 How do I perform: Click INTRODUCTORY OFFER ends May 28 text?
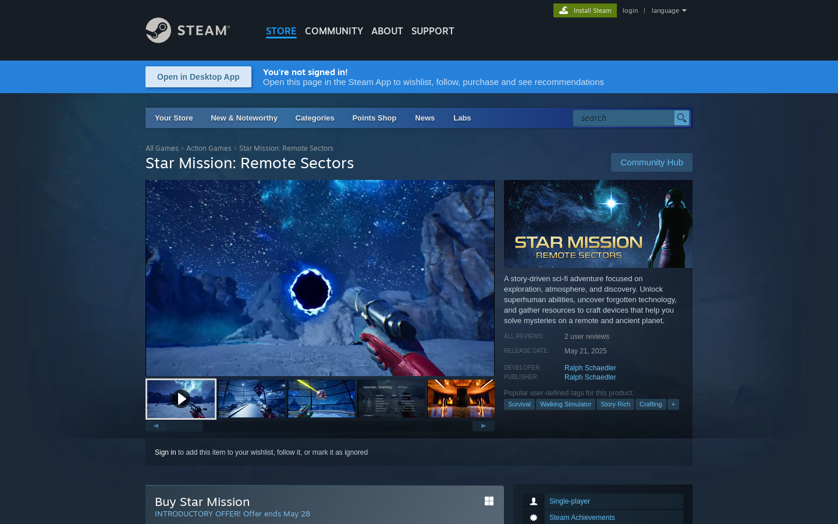point(232,514)
